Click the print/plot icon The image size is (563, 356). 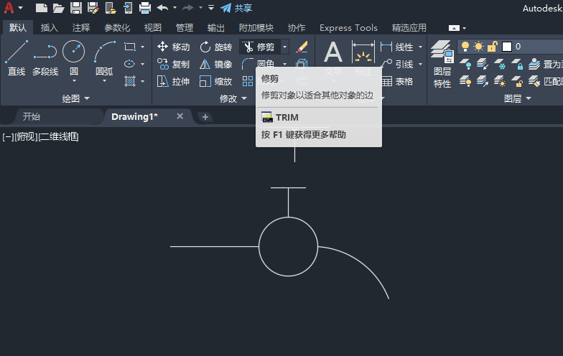coord(145,7)
